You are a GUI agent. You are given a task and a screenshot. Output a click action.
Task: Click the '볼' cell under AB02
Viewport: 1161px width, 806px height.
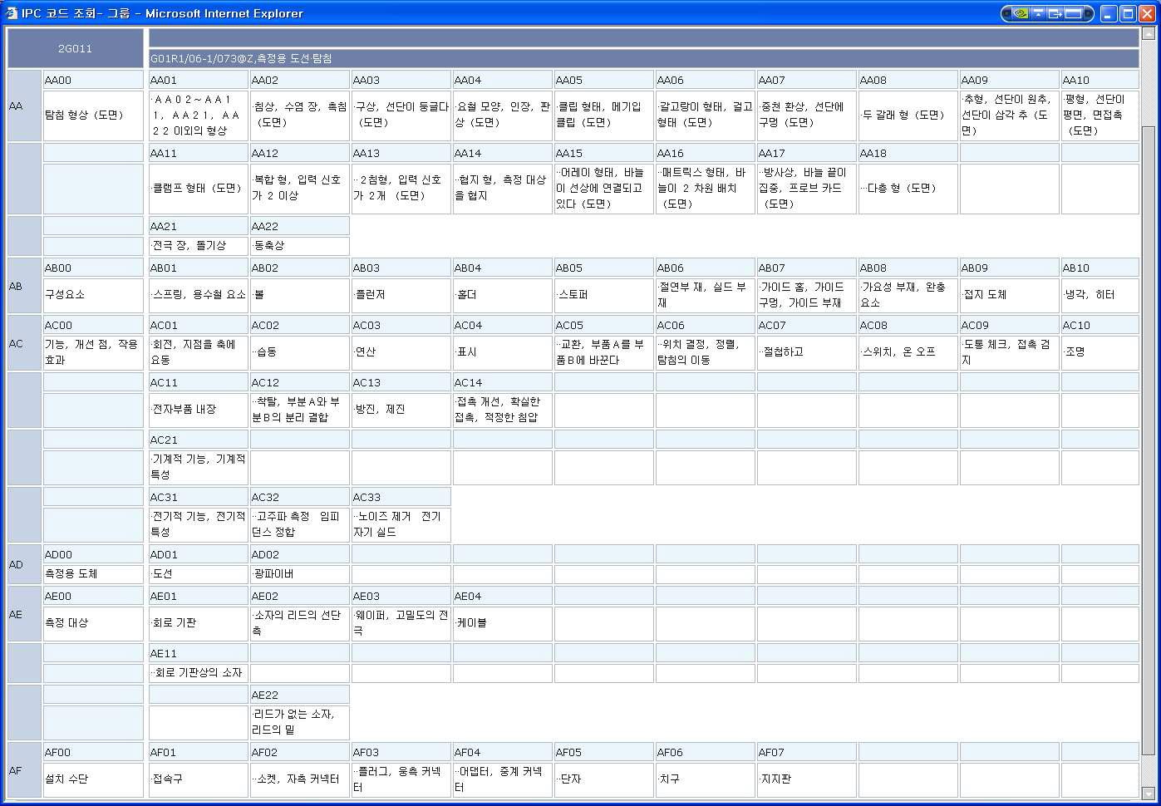[299, 294]
